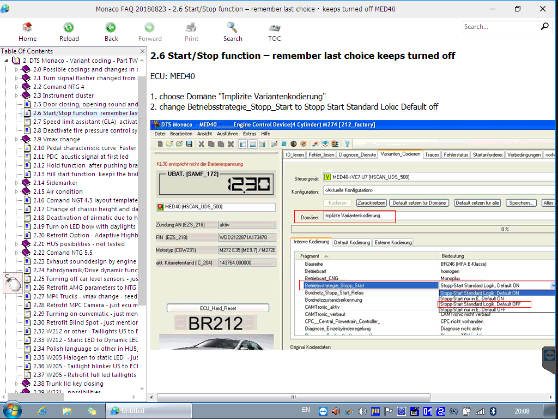Click the Bluetooth tray icon
558x419 pixels.
pos(493,411)
